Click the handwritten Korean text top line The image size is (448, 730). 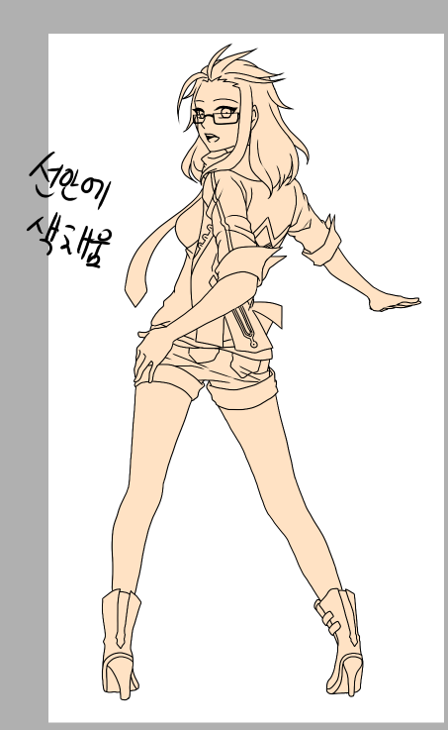click(69, 181)
